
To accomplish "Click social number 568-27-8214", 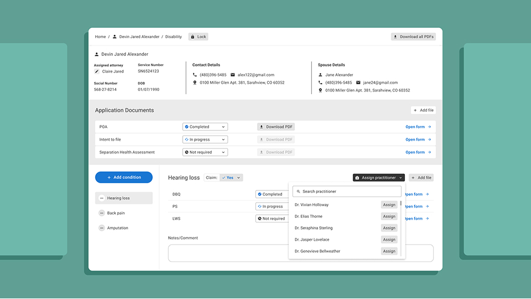I will pos(106,89).
